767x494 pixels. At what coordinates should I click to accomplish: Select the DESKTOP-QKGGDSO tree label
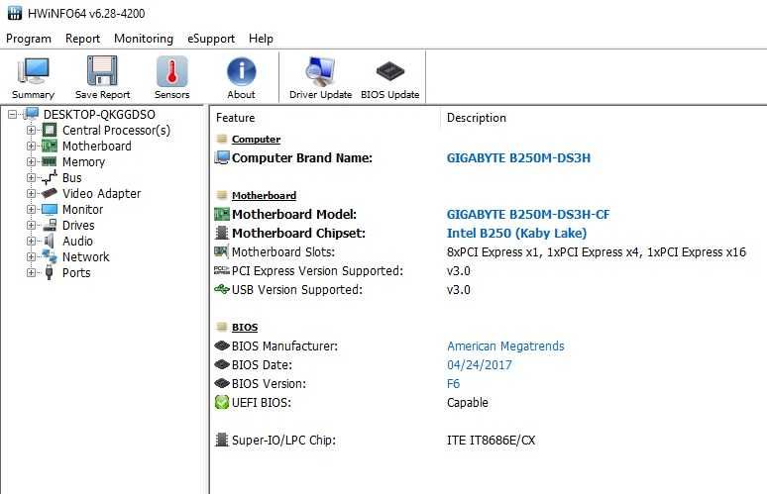[x=99, y=114]
